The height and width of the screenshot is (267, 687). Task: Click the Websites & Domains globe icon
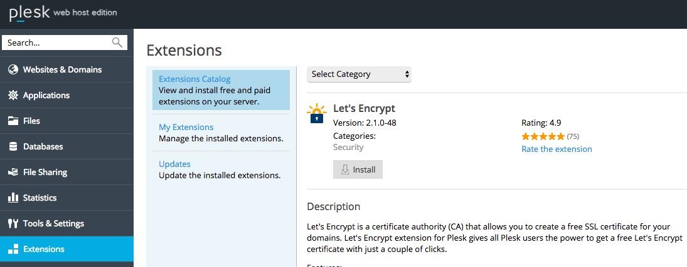[13, 69]
